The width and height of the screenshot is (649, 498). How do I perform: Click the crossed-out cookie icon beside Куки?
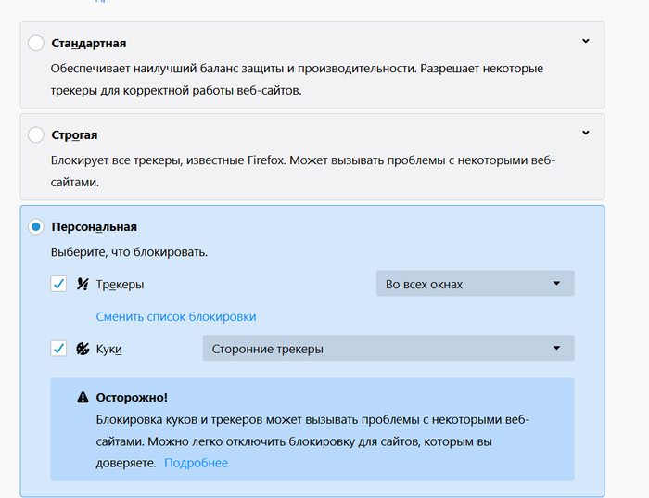83,349
